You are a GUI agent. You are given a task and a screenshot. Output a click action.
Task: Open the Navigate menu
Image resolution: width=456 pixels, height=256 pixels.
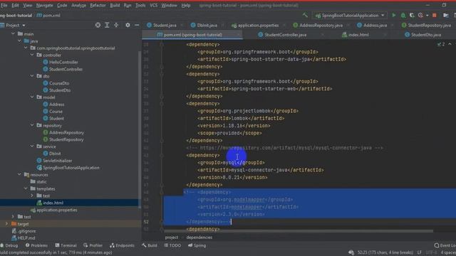click(44, 5)
